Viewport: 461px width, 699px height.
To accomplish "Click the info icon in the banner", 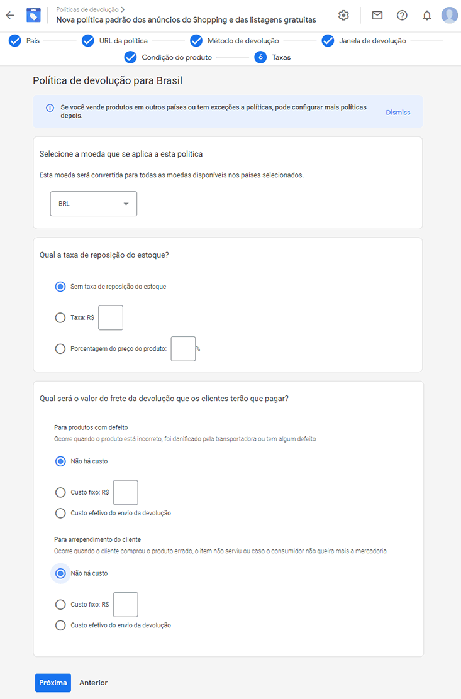I will click(x=50, y=108).
